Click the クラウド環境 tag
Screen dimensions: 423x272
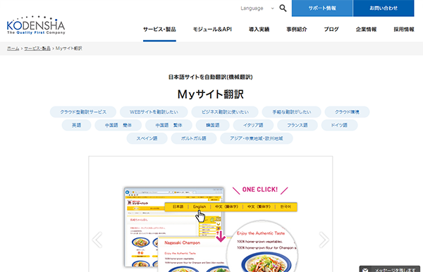coord(347,112)
